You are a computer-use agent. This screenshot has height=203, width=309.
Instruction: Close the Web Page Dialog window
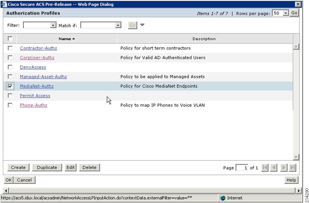[x=298, y=4]
